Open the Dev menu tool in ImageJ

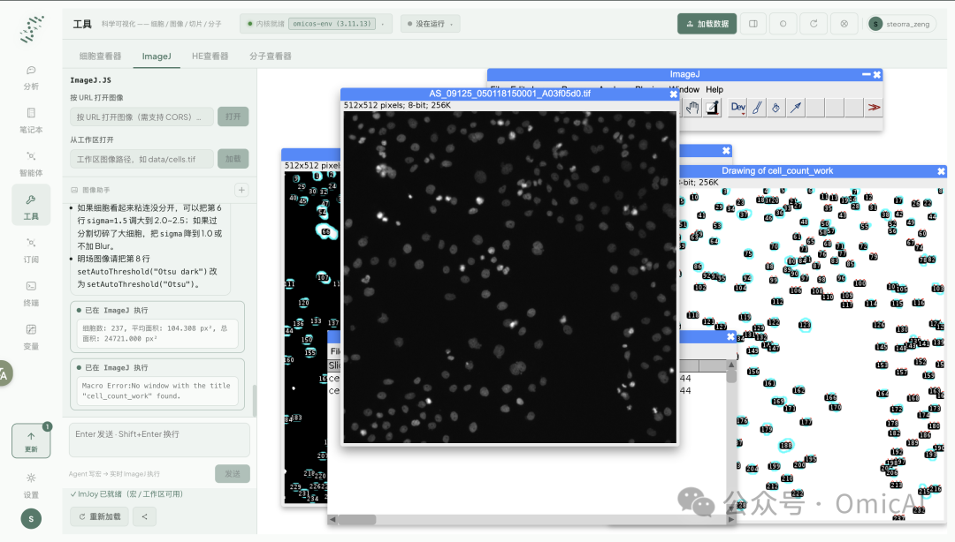point(738,108)
